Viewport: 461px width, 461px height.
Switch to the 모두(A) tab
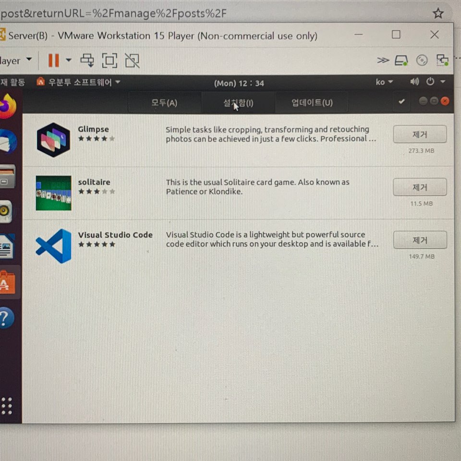[164, 103]
